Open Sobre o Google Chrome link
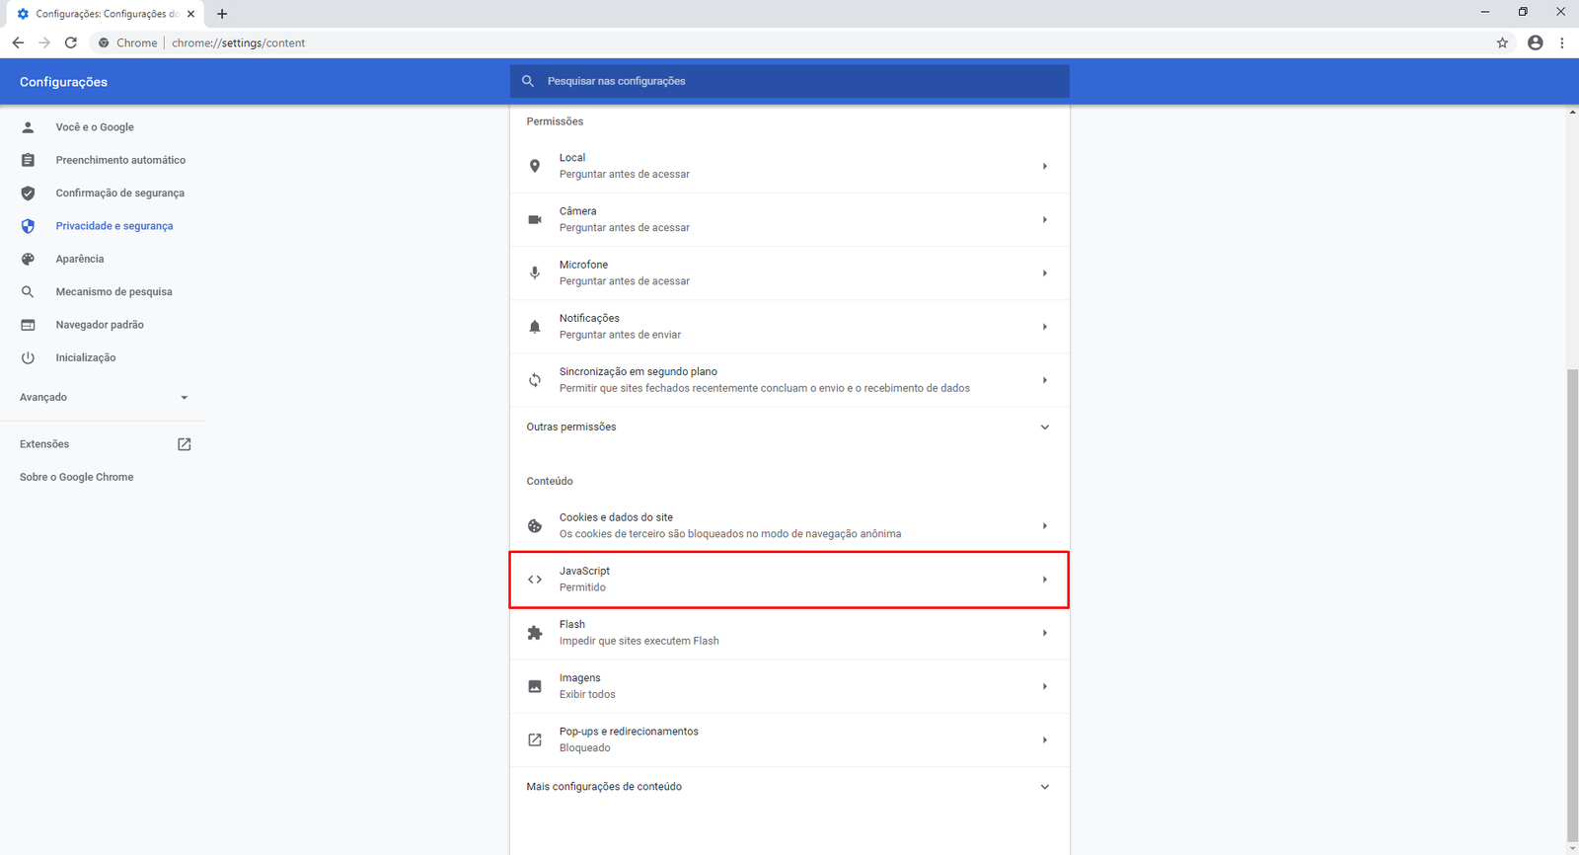This screenshot has width=1579, height=855. (77, 477)
